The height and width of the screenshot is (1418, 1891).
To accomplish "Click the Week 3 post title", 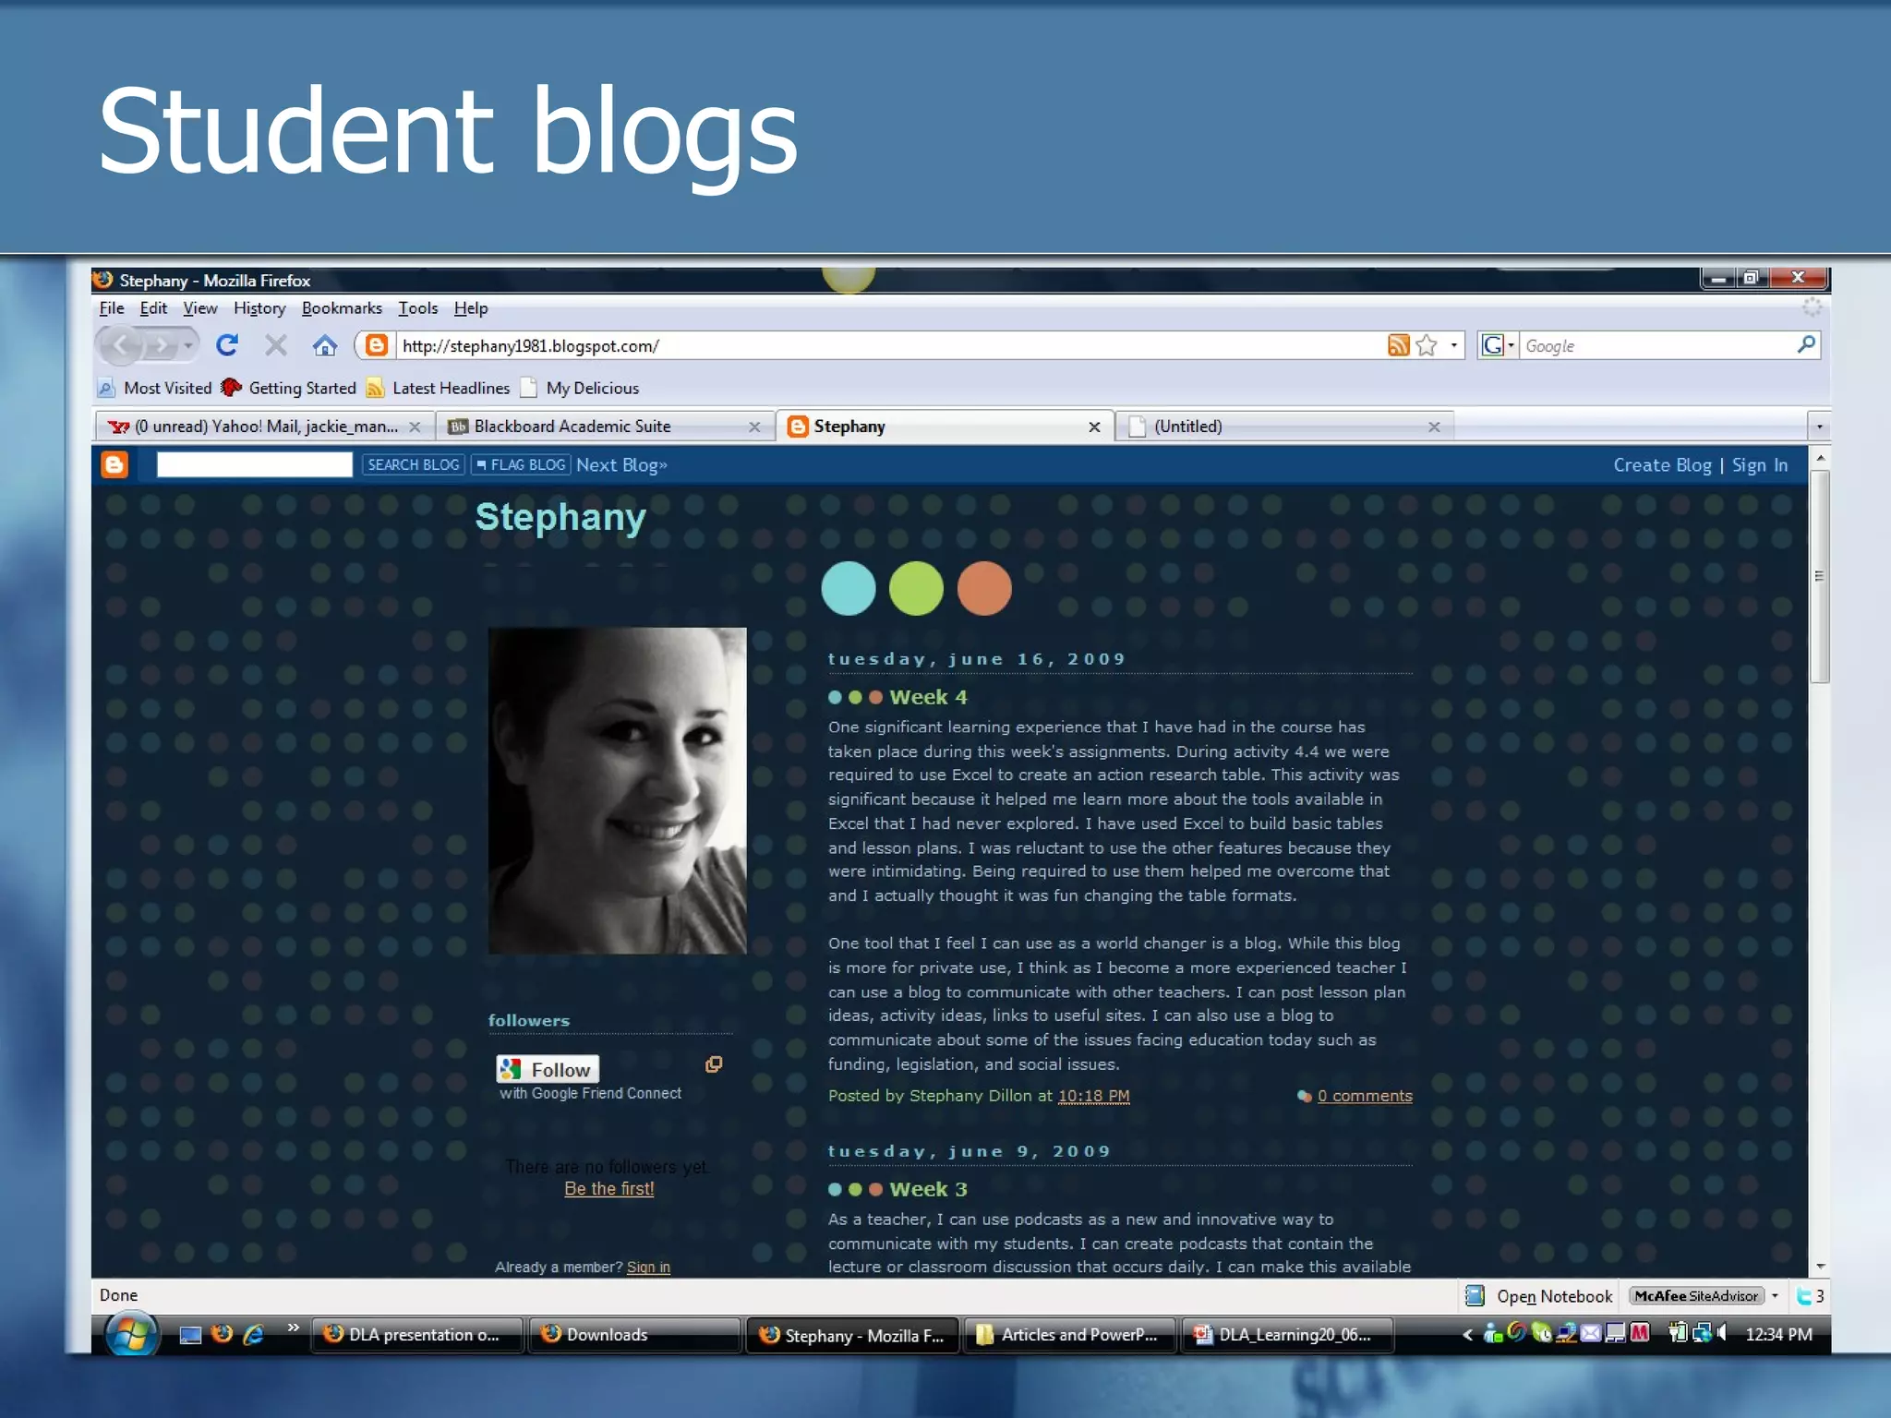I will 928,1189.
